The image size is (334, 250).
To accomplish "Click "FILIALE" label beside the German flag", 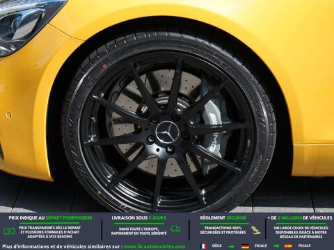I will 261,246.
